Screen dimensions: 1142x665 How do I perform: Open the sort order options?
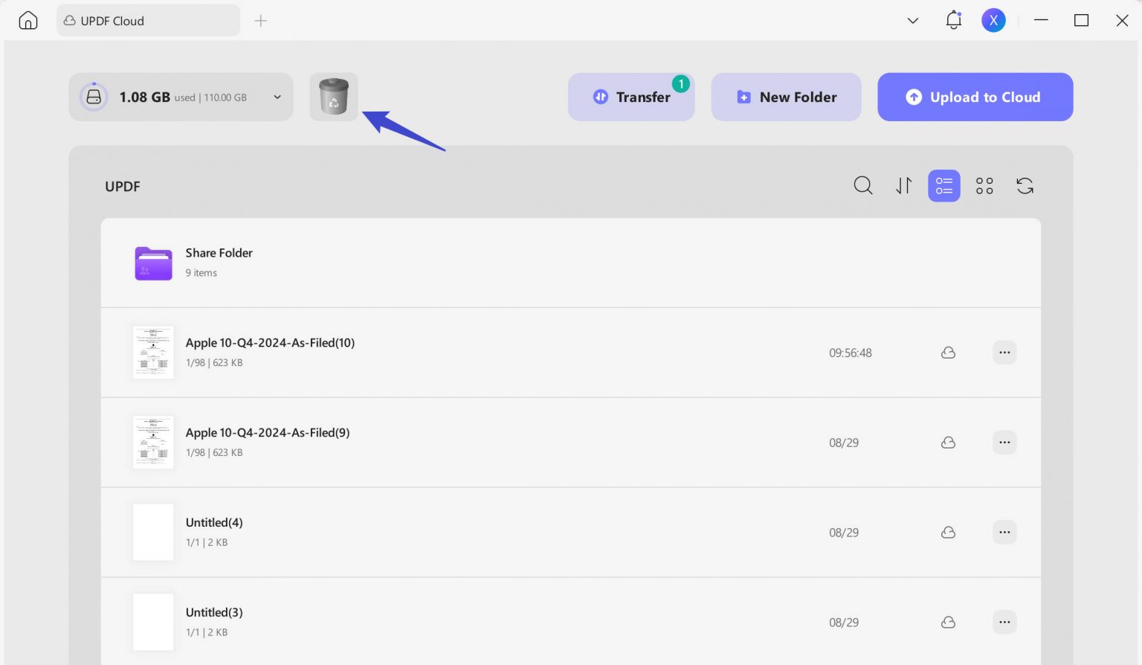click(903, 186)
